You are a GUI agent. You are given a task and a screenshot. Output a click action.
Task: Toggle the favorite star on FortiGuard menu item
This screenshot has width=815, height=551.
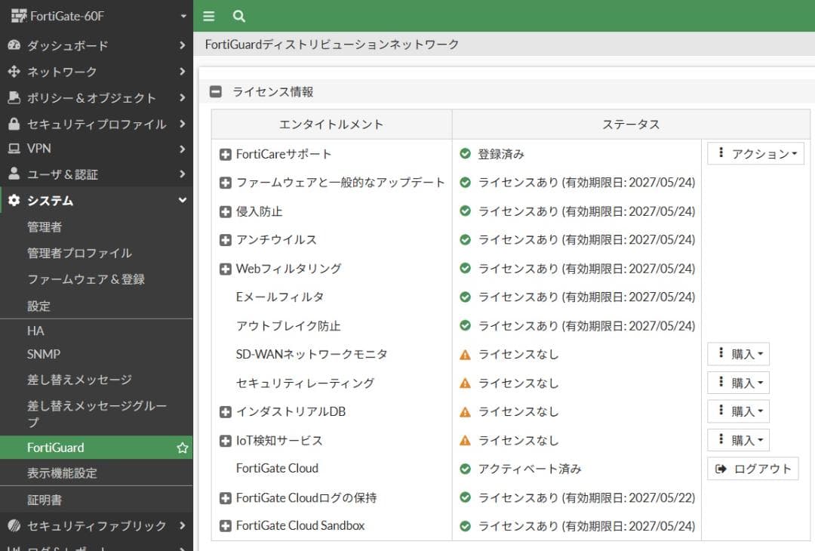(x=182, y=447)
